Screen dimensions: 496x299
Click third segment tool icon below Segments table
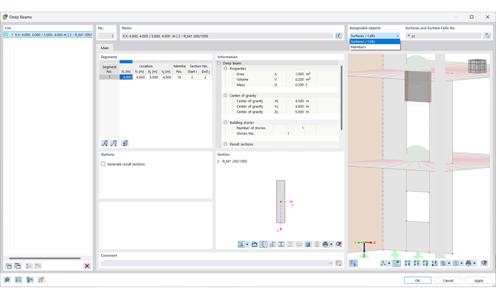[125, 143]
